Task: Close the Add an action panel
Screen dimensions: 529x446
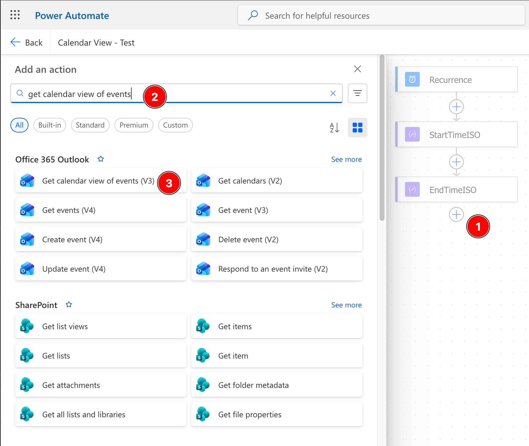Action: [358, 69]
